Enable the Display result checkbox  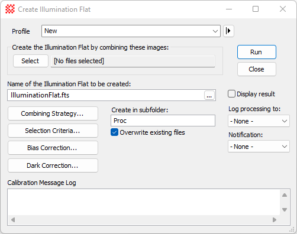(231, 94)
